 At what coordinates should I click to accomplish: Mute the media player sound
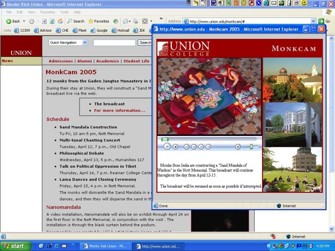(238, 147)
